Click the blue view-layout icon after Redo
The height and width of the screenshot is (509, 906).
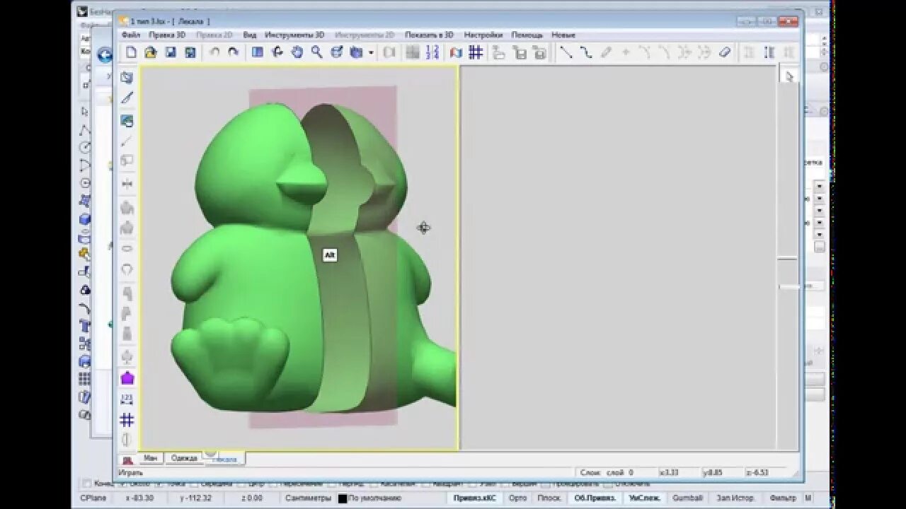pos(258,52)
